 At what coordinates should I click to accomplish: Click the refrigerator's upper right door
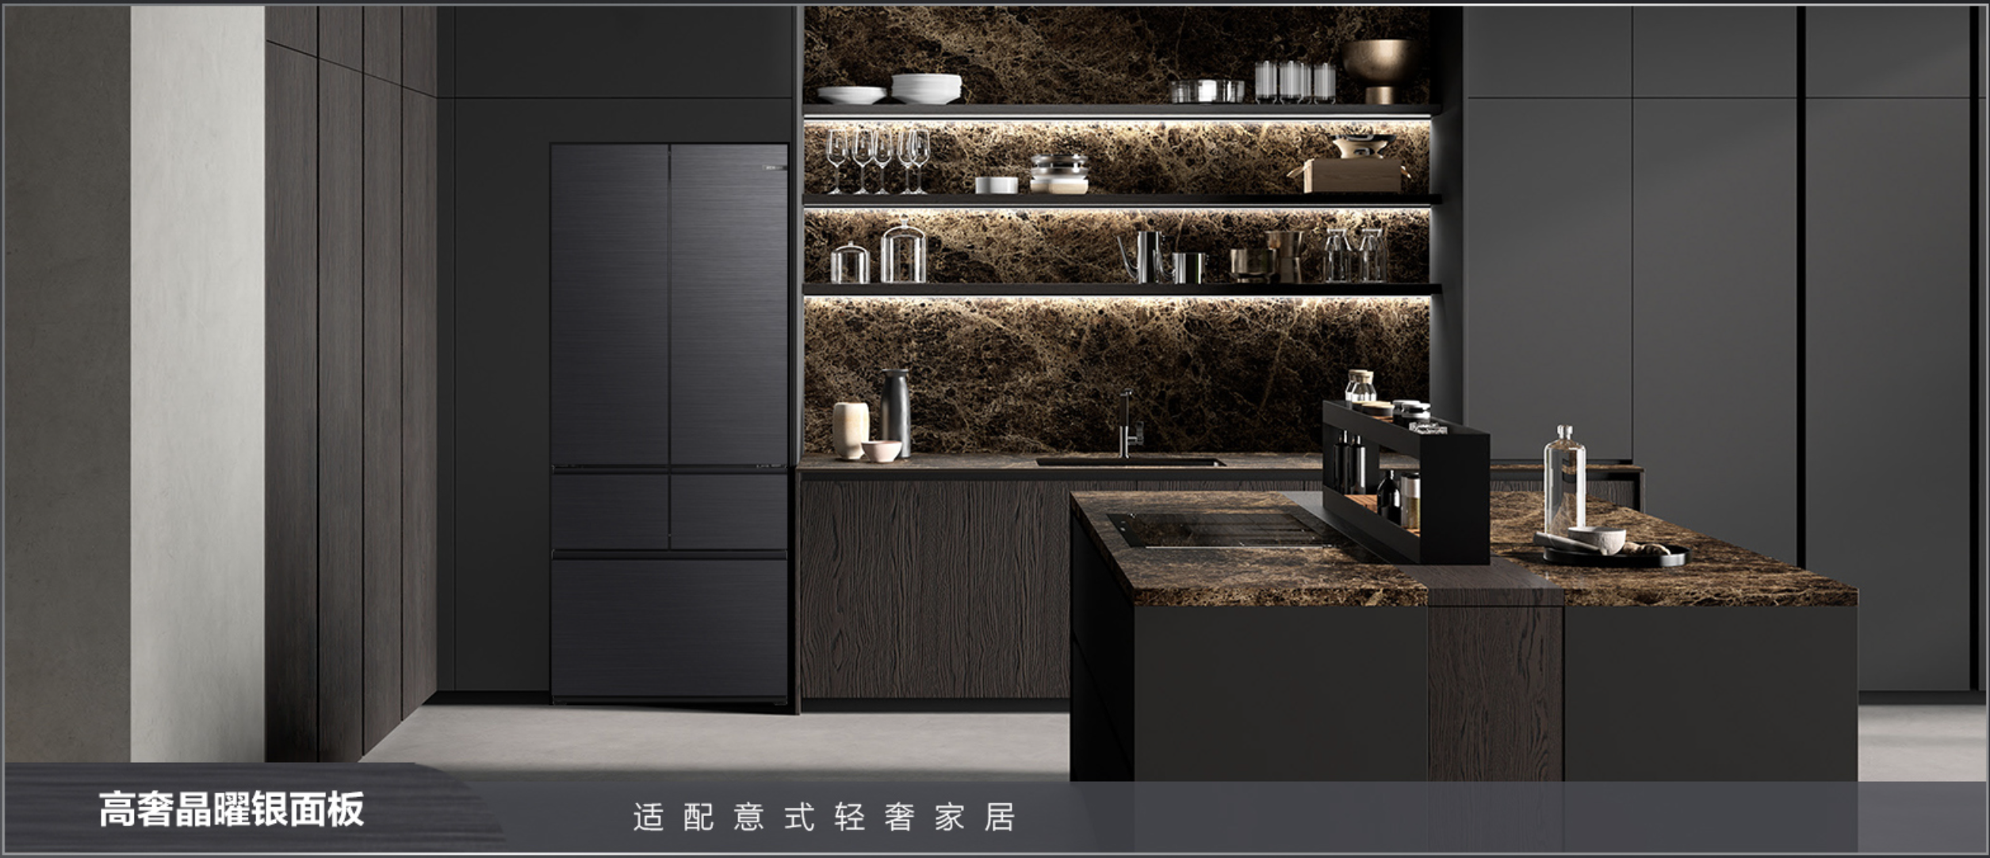[729, 305]
